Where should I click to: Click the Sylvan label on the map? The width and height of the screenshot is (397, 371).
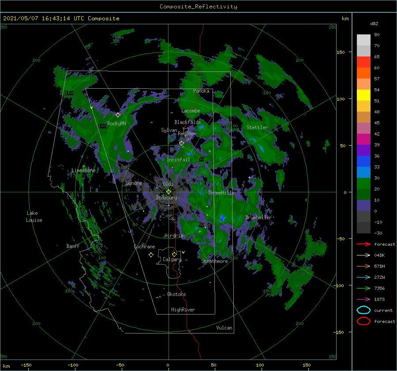tap(169, 130)
